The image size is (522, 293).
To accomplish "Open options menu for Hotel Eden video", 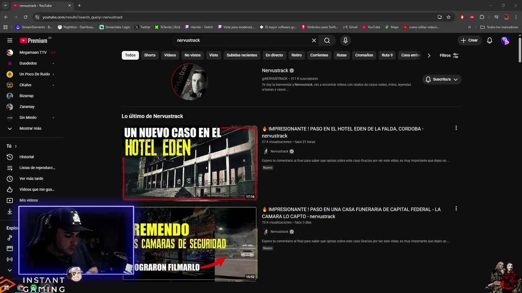I will point(456,128).
